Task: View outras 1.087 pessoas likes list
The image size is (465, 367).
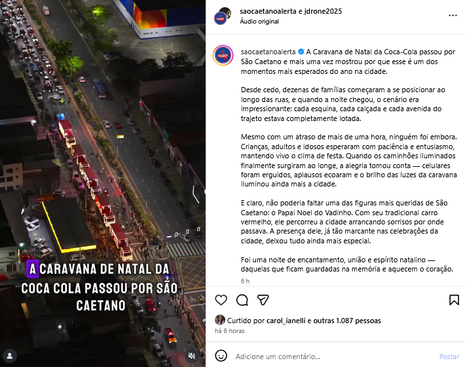Action: point(347,321)
